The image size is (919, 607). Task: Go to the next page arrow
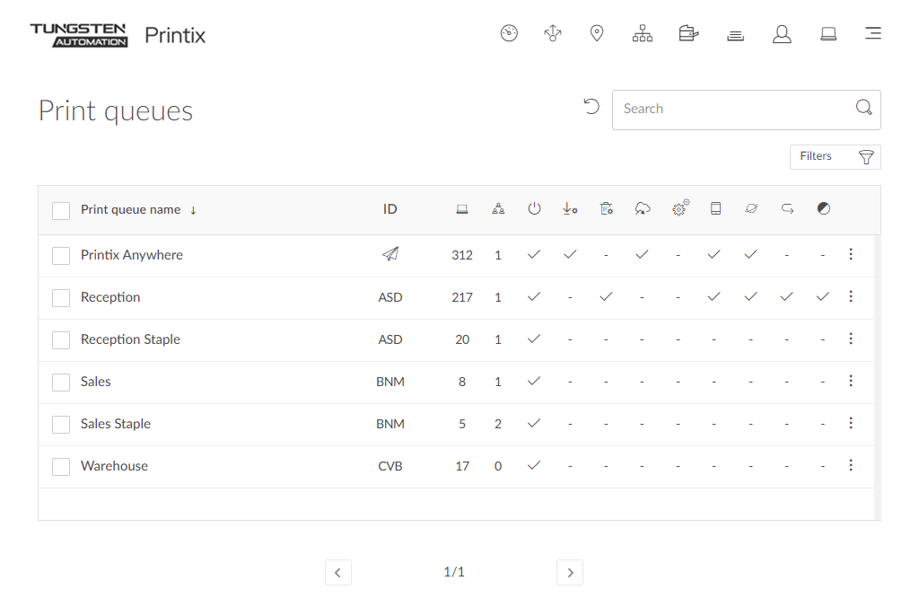tap(570, 572)
